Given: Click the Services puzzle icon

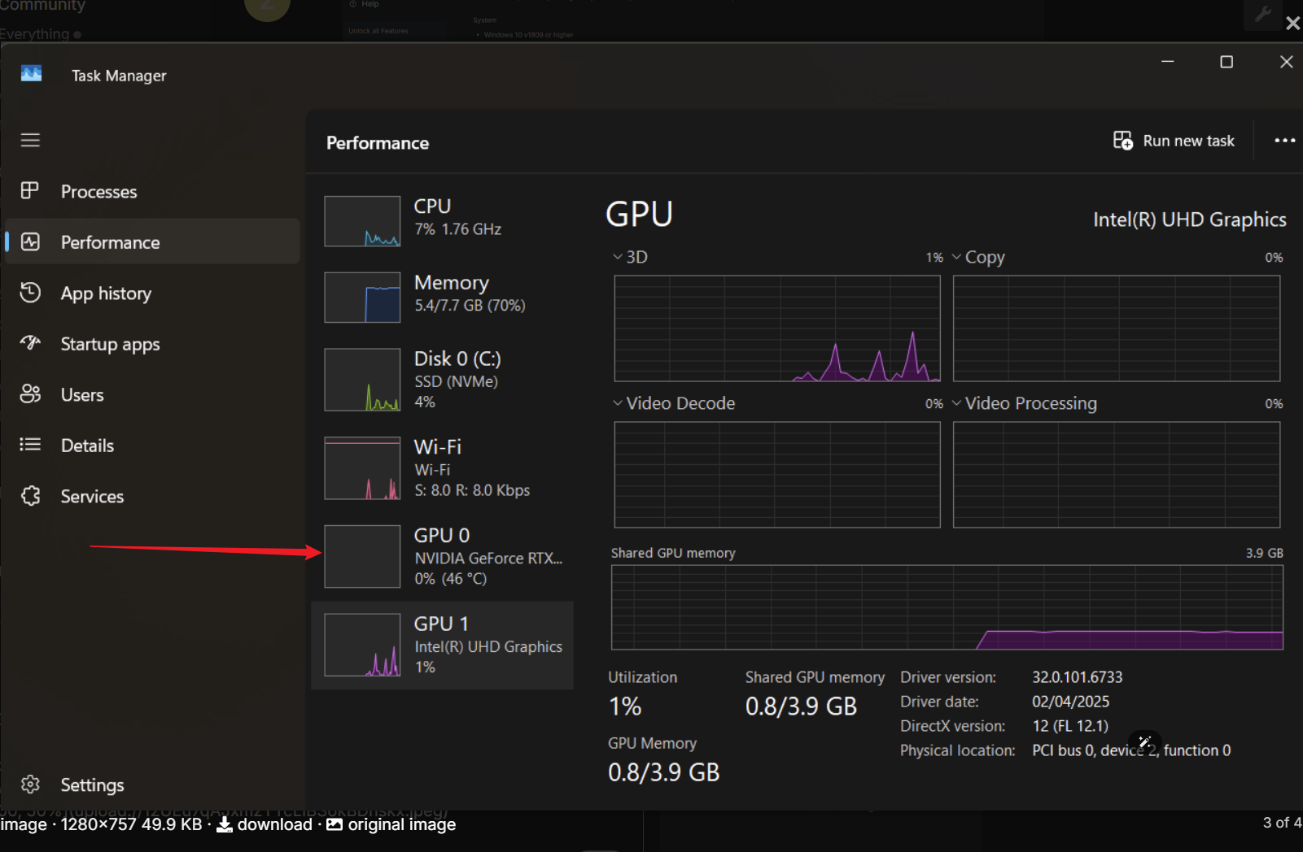Looking at the screenshot, I should (30, 496).
